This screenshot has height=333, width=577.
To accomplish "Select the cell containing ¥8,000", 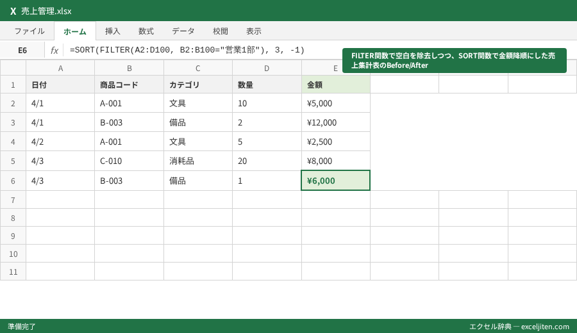I will tap(335, 161).
